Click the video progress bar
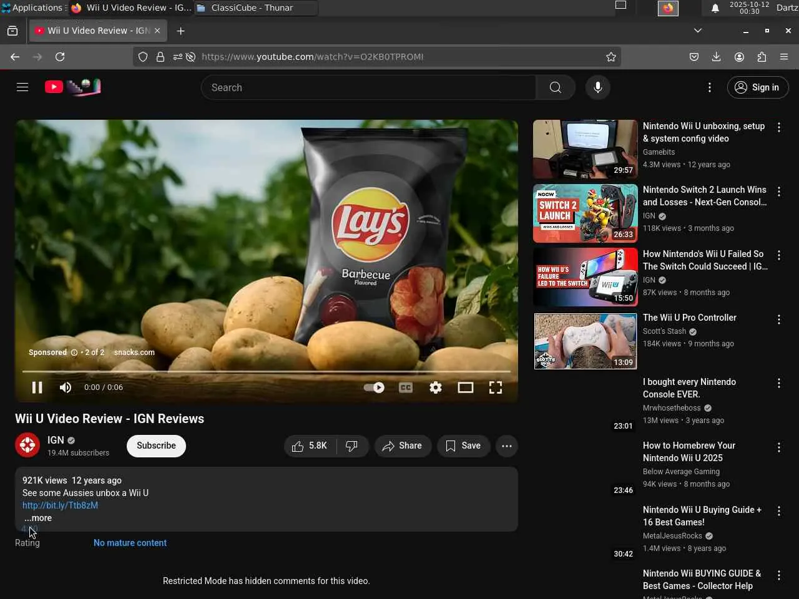 coord(267,372)
